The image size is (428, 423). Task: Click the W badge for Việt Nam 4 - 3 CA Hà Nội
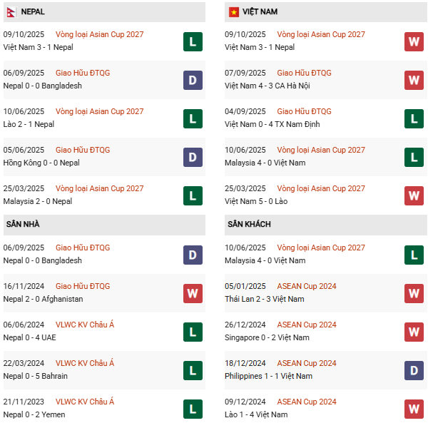pyautogui.click(x=414, y=80)
